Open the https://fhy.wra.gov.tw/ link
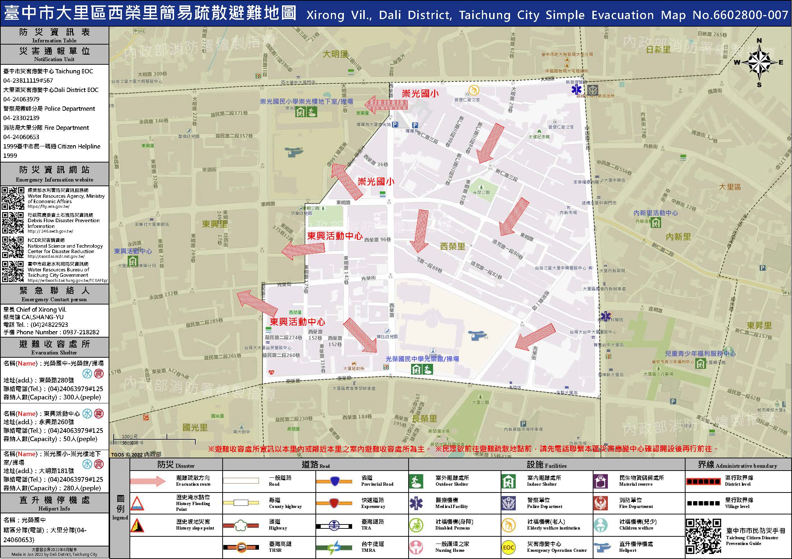This screenshot has width=792, height=559. [x=49, y=207]
